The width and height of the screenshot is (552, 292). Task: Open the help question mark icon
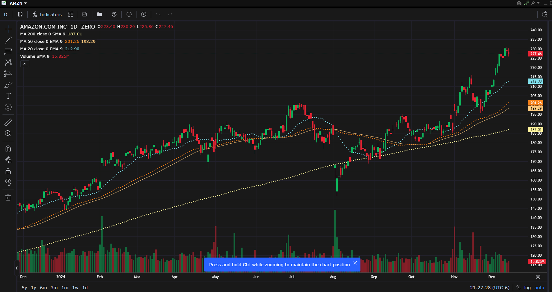point(114,14)
